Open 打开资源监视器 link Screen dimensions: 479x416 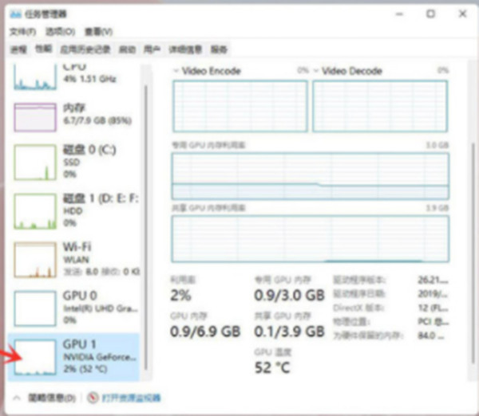coord(131,398)
